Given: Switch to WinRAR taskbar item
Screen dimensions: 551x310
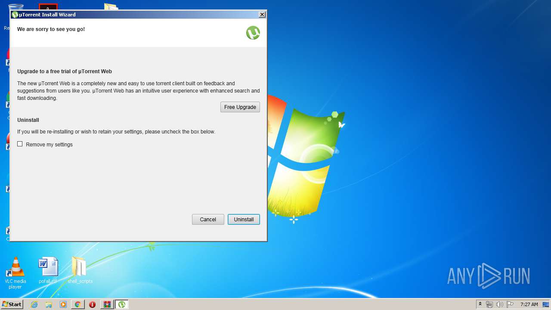Looking at the screenshot, I should tap(107, 304).
